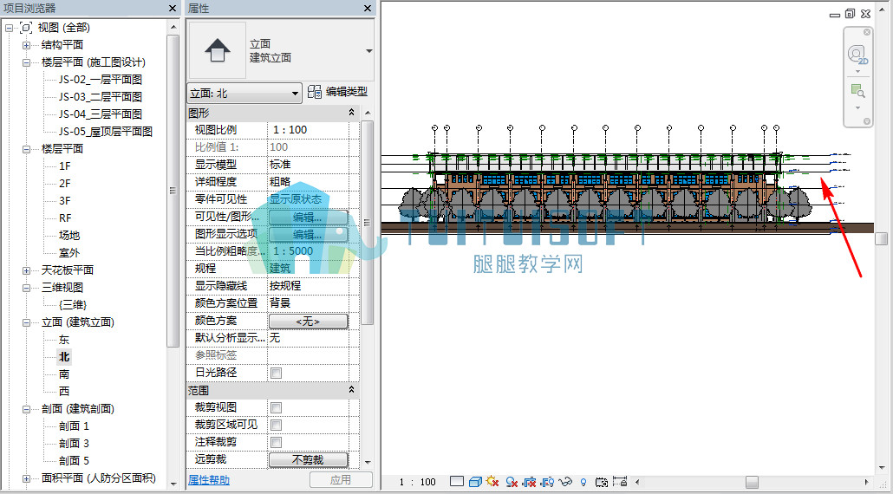Collapse the 三维视图 tree node

[x=27, y=288]
